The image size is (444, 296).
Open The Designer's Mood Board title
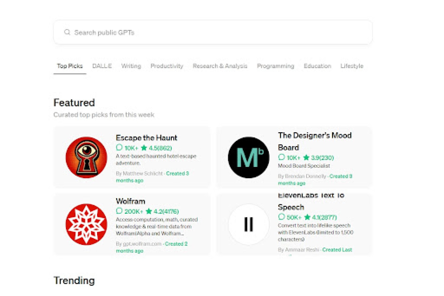(315, 141)
